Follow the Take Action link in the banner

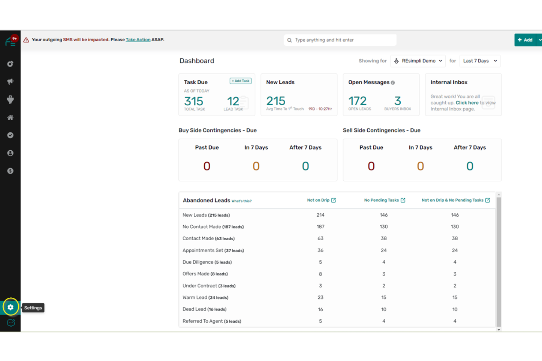138,40
